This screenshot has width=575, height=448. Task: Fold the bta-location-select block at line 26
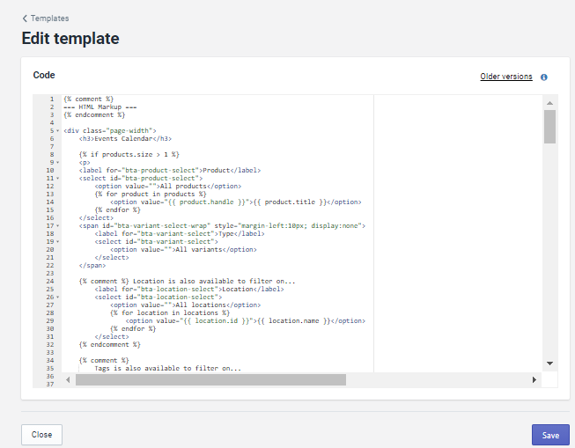(58, 297)
